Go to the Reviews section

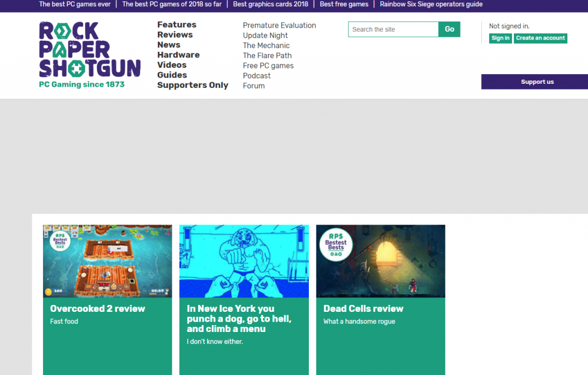click(x=175, y=34)
